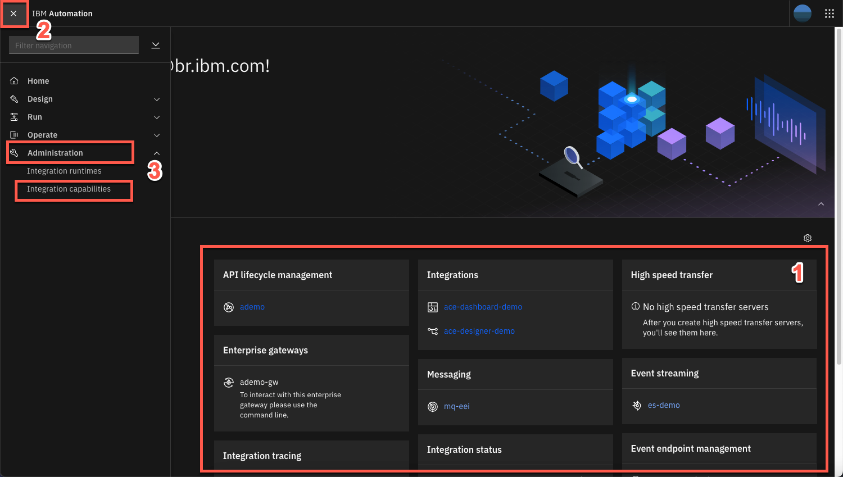This screenshot has width=843, height=477.
Task: Click the Integrations card heading
Action: coord(452,275)
